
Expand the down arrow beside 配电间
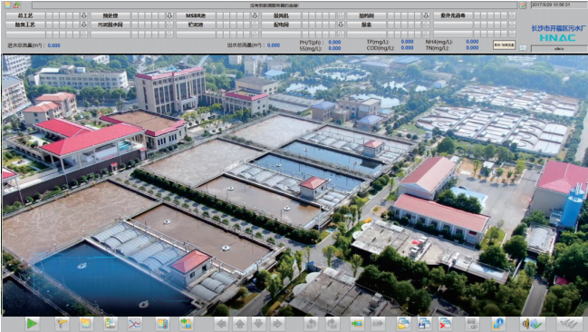click(341, 24)
